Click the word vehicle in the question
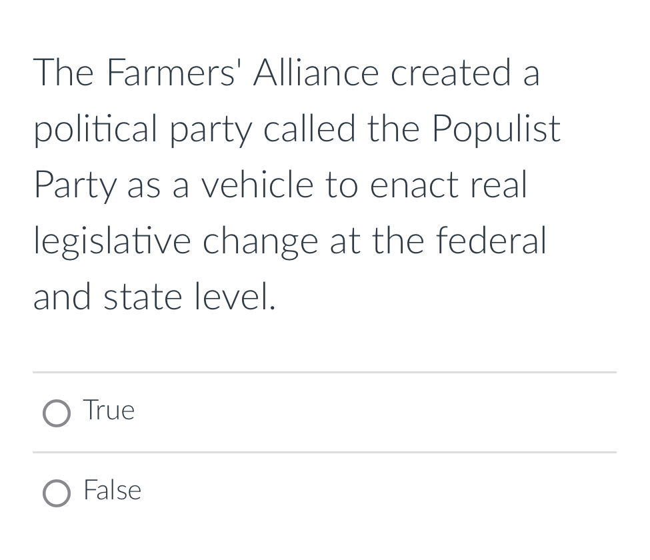The image size is (650, 560). [x=257, y=185]
